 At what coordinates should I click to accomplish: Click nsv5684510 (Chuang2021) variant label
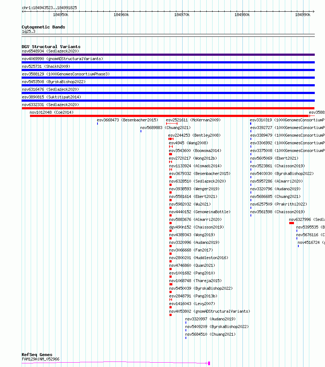click(210, 334)
